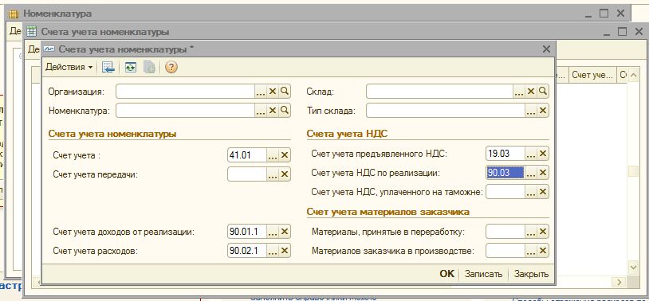
Task: Close the Счета учета номенклатуры dialog with X
Action: 546,49
